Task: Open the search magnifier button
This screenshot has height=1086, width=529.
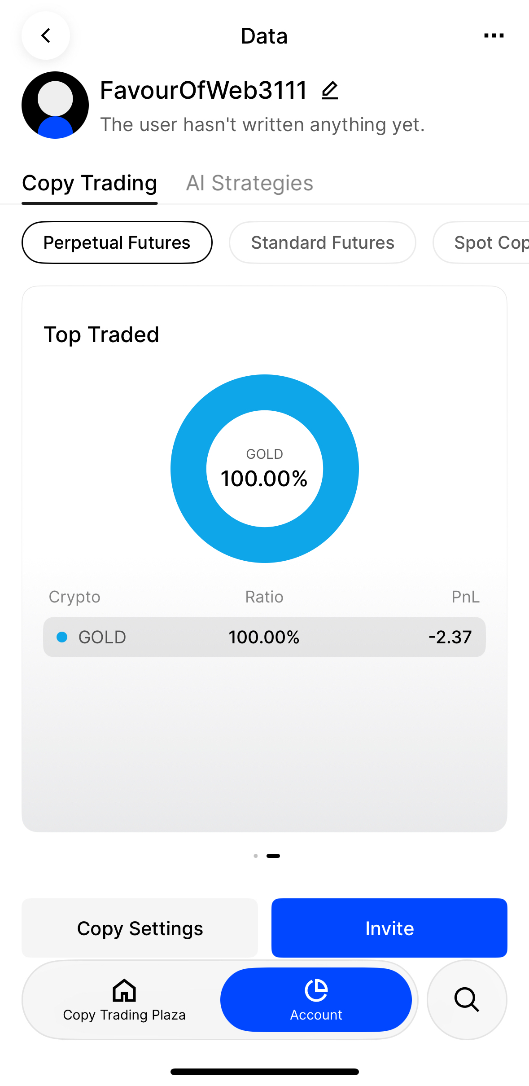Action: (467, 999)
